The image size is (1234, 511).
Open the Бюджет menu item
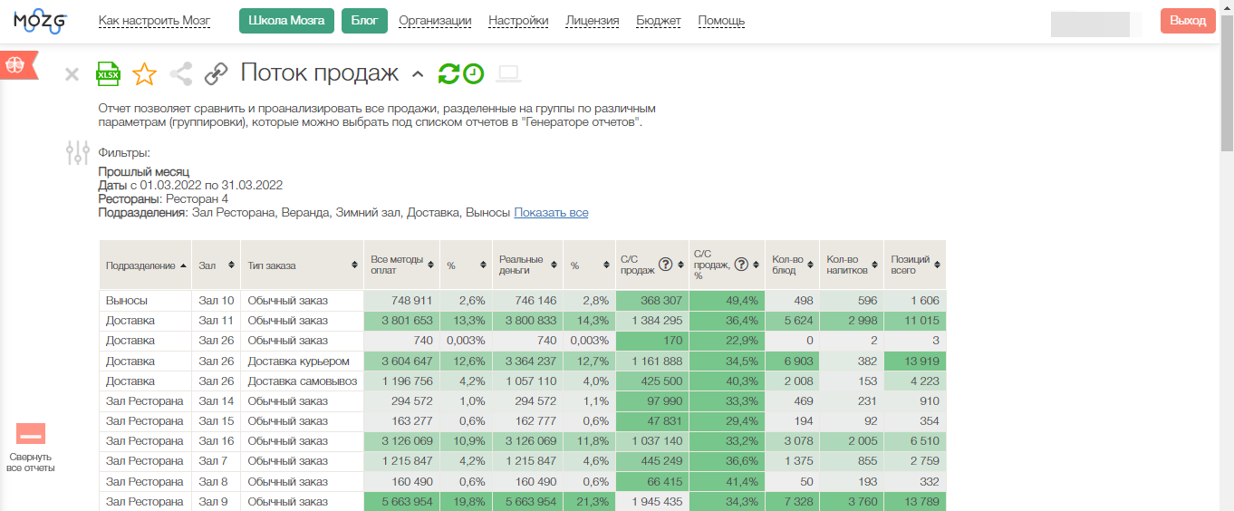[x=659, y=21]
